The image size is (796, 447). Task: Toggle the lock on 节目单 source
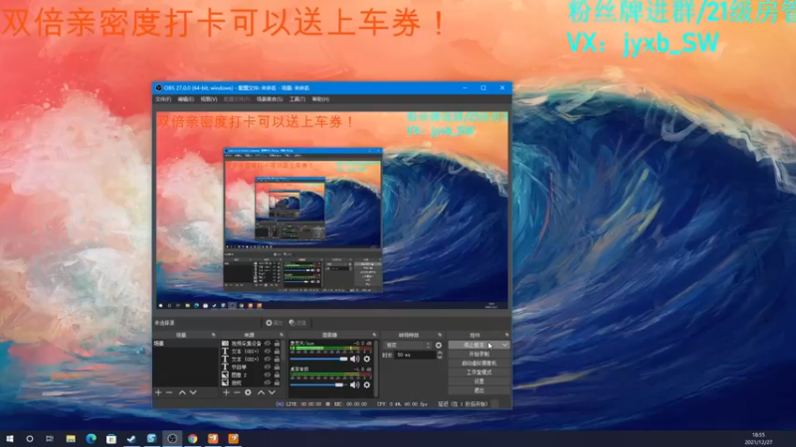(277, 367)
